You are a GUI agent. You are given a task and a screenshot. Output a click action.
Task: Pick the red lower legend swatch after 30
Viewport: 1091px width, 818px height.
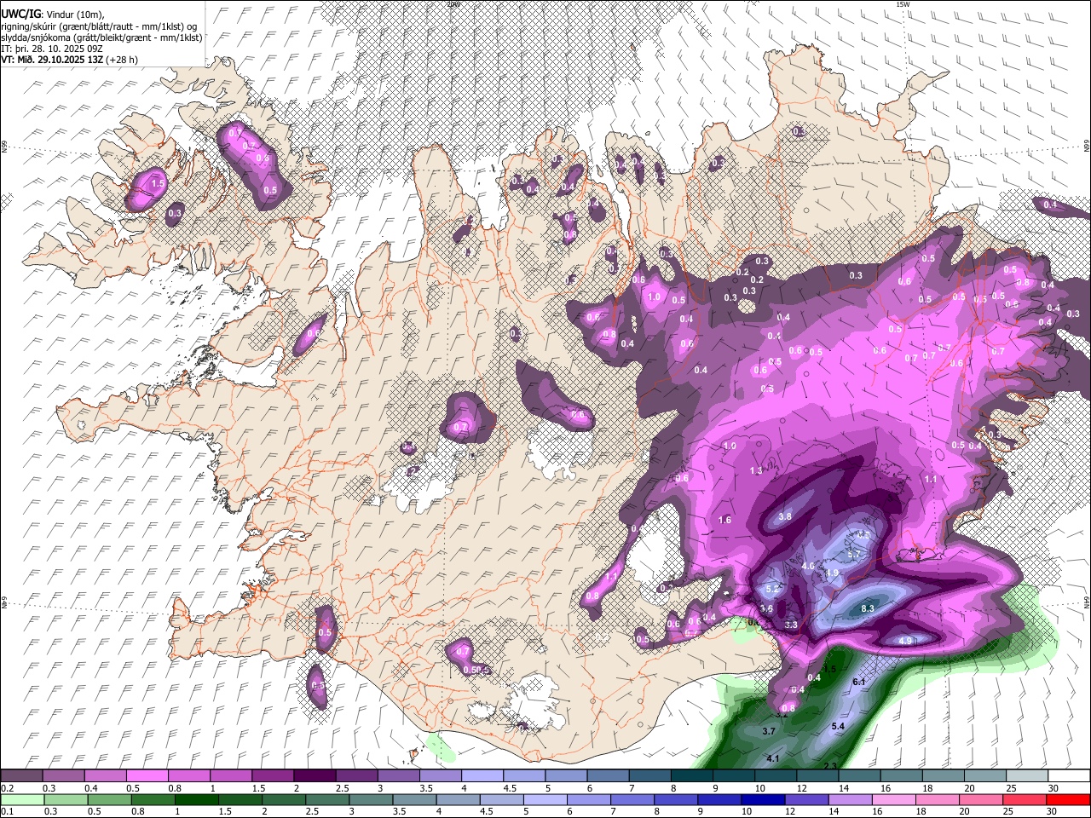pyautogui.click(x=1069, y=799)
